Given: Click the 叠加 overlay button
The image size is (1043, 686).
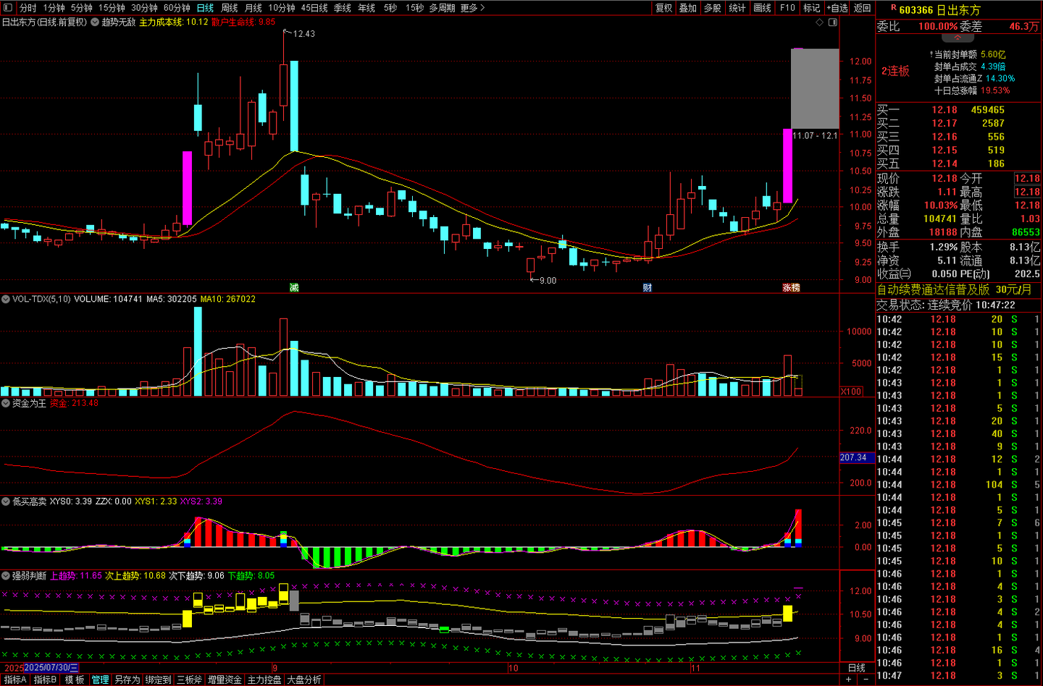Looking at the screenshot, I should [688, 8].
